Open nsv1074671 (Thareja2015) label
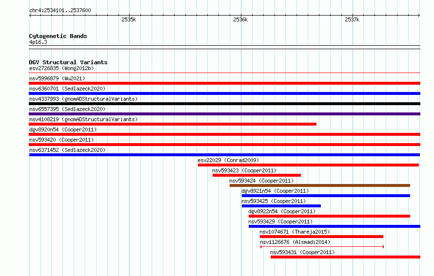 (295, 232)
